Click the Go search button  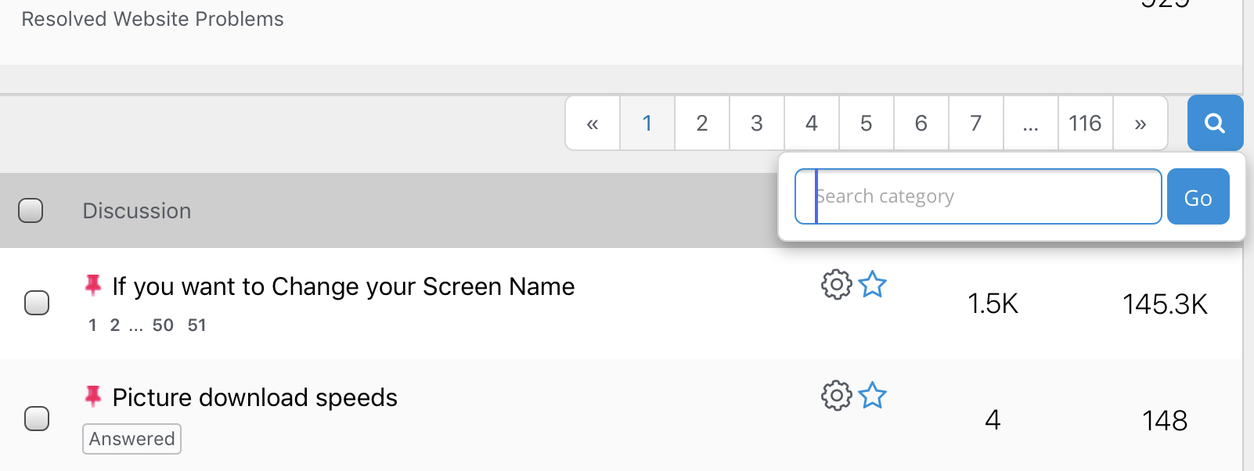(x=1198, y=196)
